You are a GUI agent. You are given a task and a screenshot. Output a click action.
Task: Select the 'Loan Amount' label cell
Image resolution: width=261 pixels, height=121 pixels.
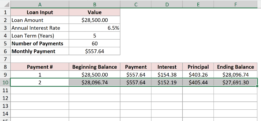40,20
